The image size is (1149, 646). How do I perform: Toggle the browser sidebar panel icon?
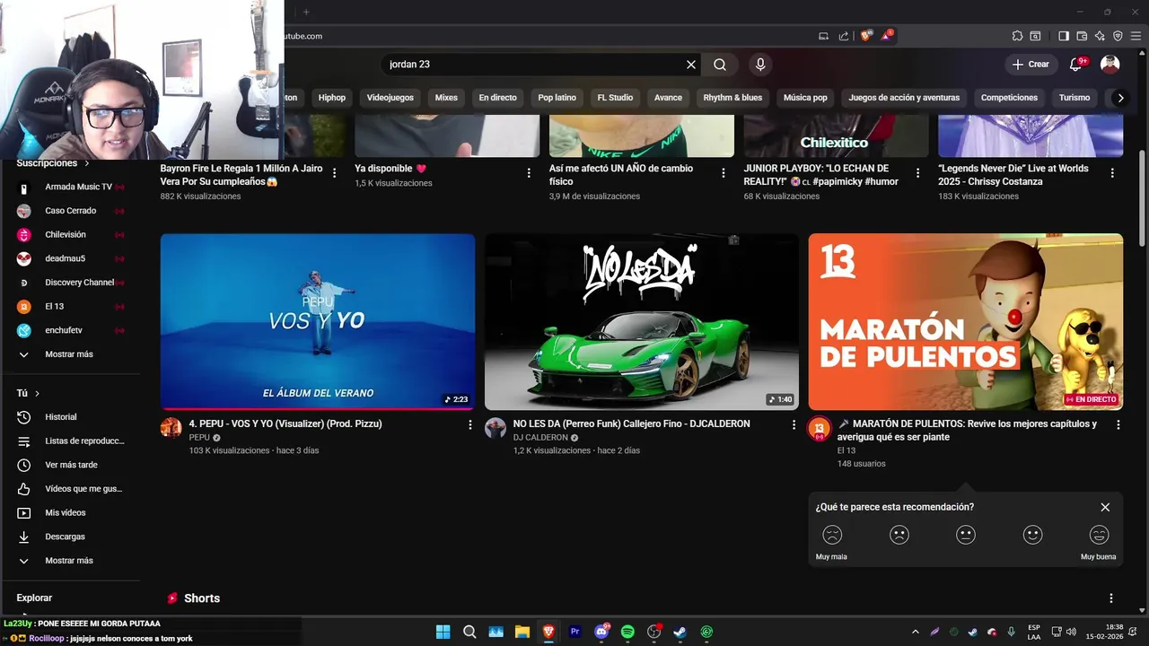(x=1064, y=36)
